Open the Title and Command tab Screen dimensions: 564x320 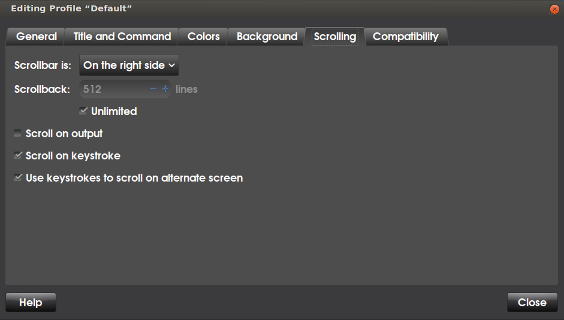(122, 37)
